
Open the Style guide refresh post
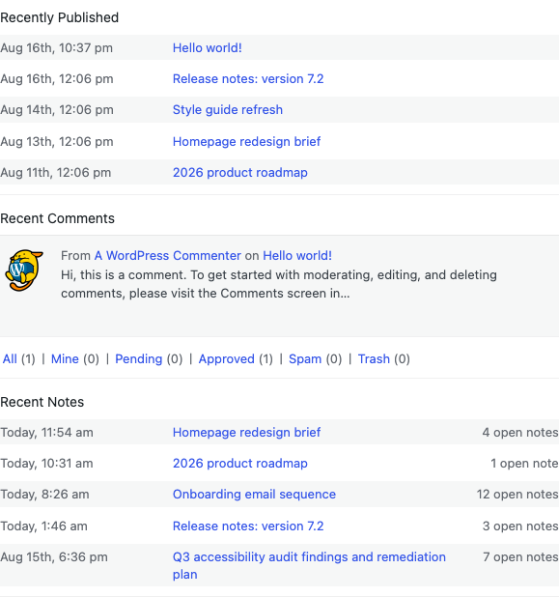click(228, 110)
